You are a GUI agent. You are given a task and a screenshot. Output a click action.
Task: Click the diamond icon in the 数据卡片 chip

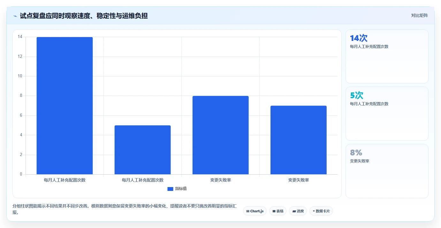point(314,211)
